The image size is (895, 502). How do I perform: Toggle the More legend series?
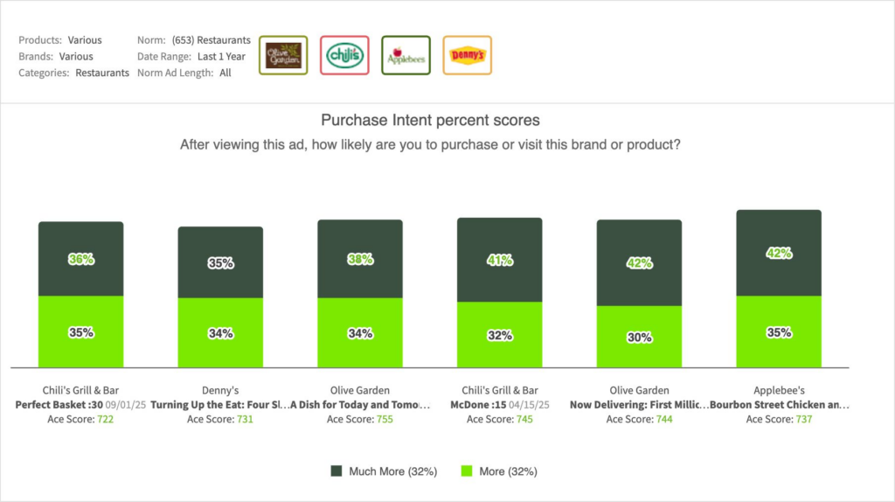pos(508,471)
